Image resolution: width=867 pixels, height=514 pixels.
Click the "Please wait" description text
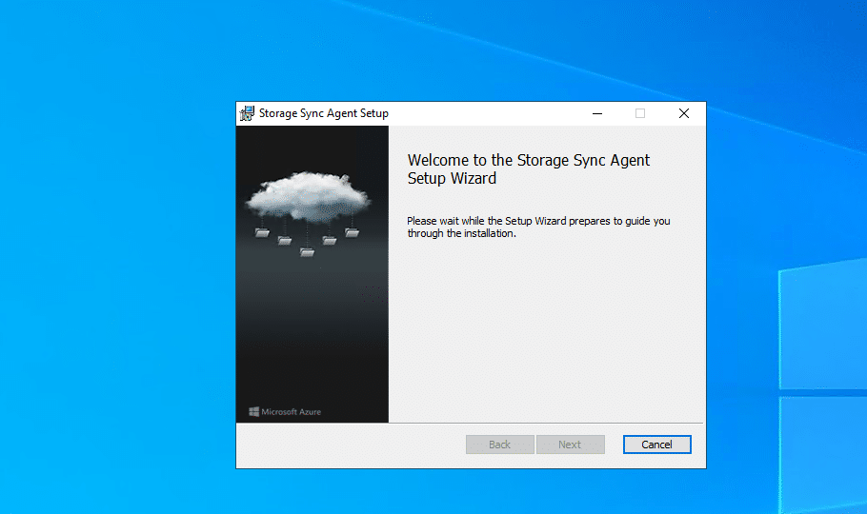tap(538, 227)
